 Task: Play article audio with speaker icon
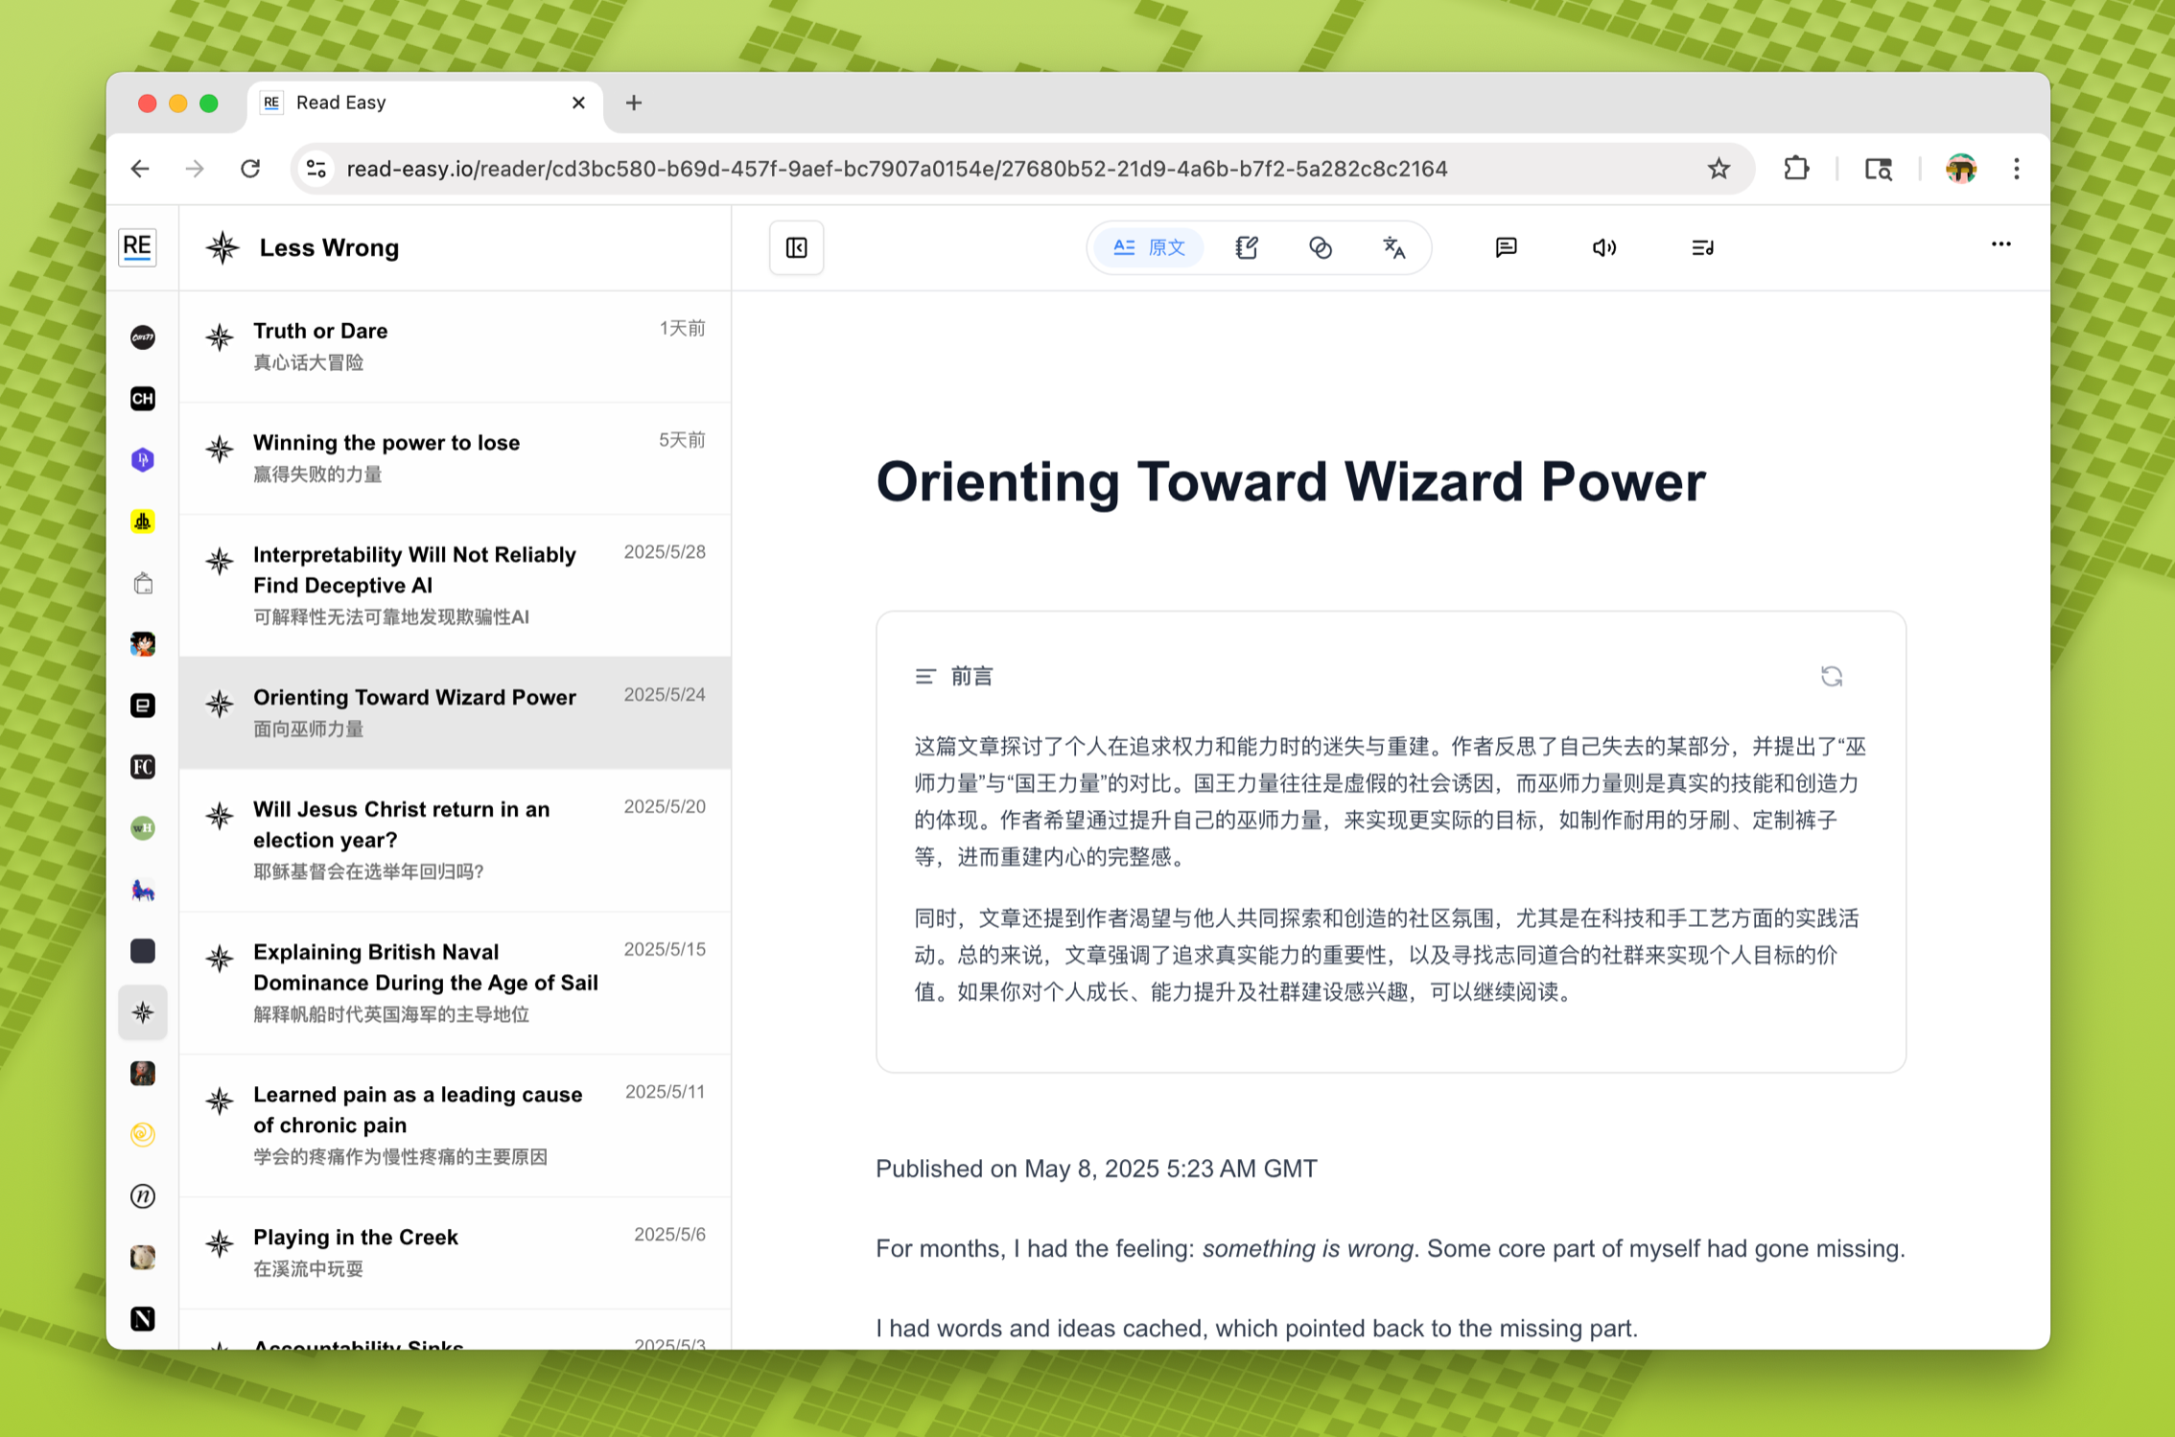tap(1604, 248)
